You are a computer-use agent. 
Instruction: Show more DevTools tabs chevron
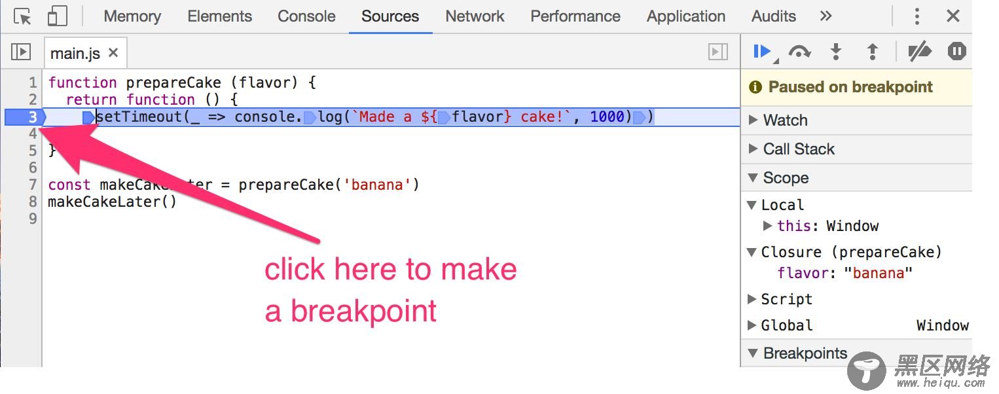pyautogui.click(x=826, y=16)
